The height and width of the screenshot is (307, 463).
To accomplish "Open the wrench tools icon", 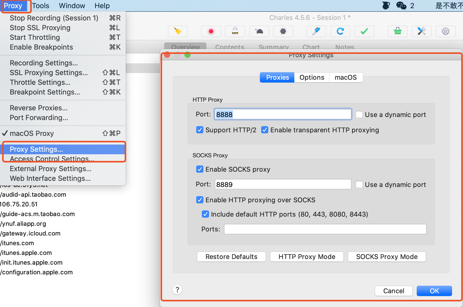I will pyautogui.click(x=421, y=31).
